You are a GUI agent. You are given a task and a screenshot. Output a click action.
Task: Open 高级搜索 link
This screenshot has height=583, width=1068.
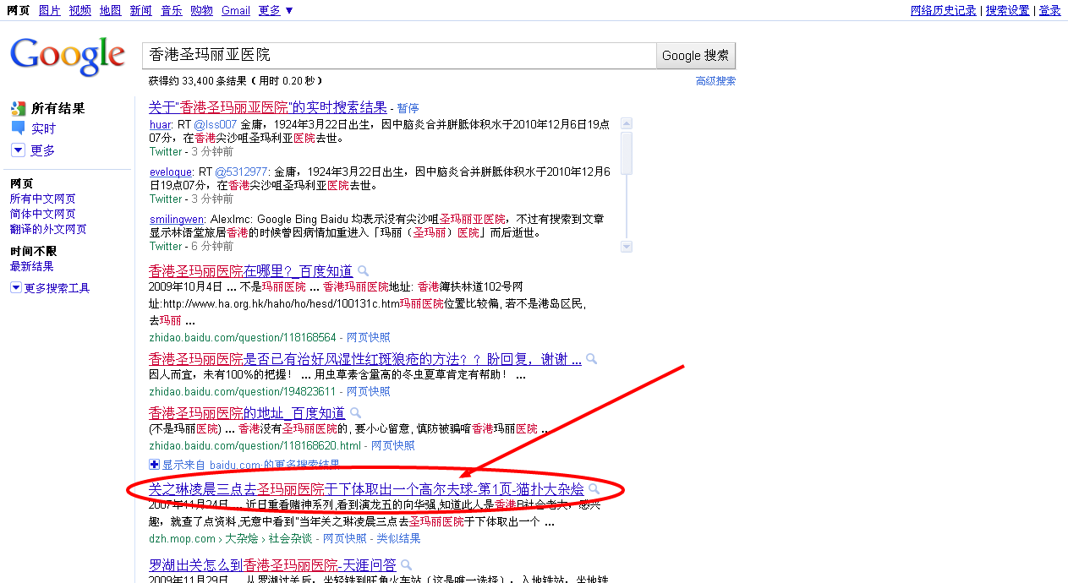(x=715, y=81)
